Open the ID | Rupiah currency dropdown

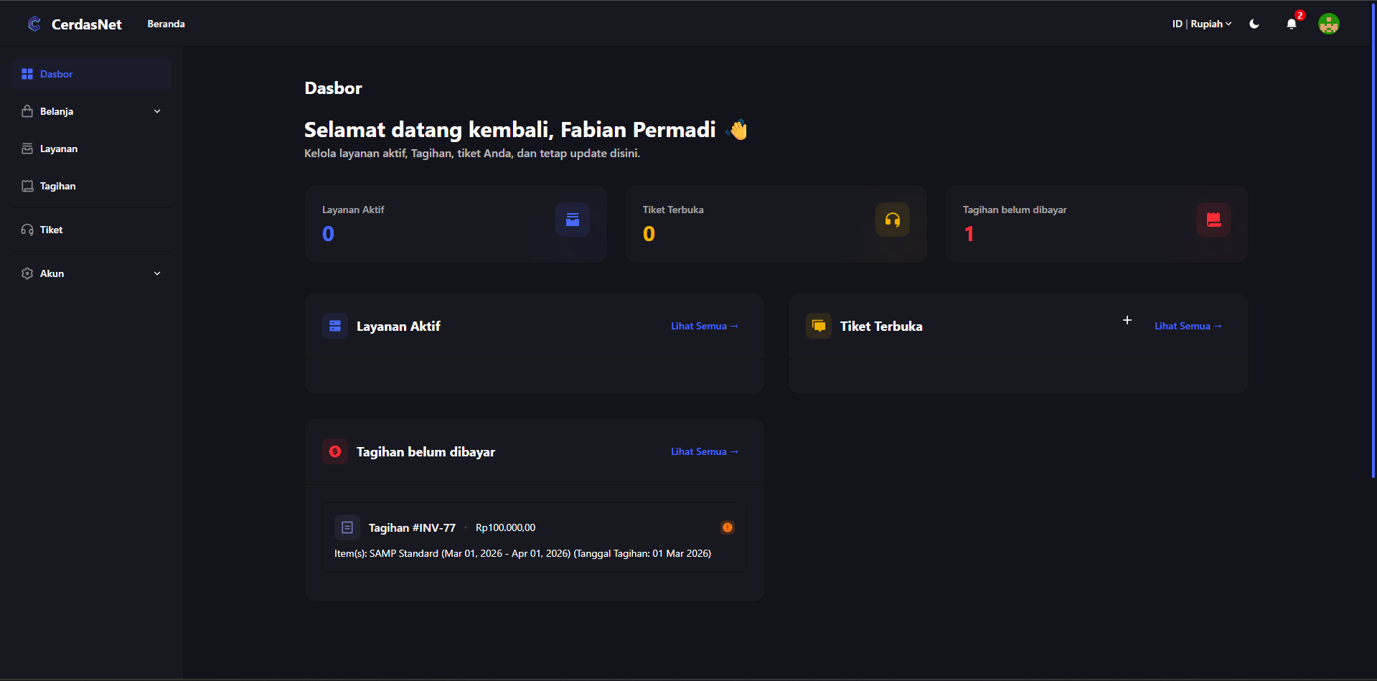click(1201, 24)
